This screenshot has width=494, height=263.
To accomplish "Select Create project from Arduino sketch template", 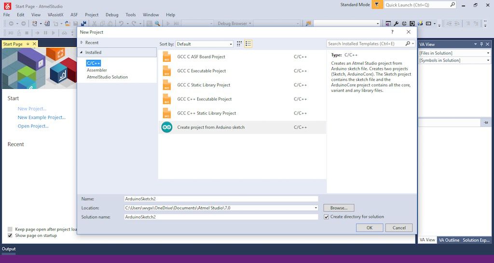I will pyautogui.click(x=242, y=127).
